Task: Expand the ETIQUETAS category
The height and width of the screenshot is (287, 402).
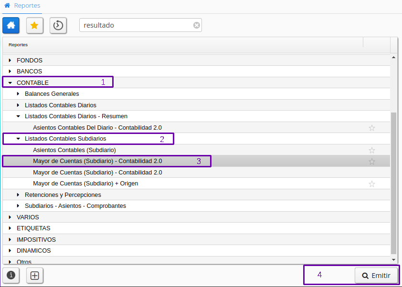Action: tap(10, 228)
